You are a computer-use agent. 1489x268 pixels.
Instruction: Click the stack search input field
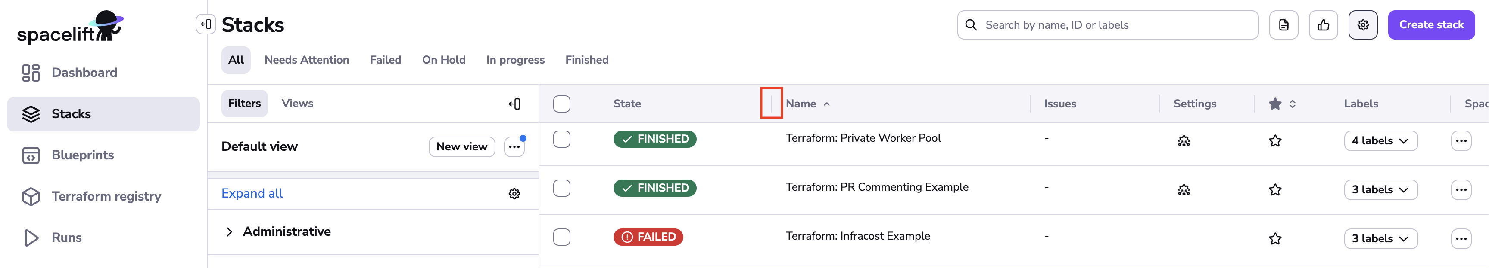click(x=1115, y=25)
